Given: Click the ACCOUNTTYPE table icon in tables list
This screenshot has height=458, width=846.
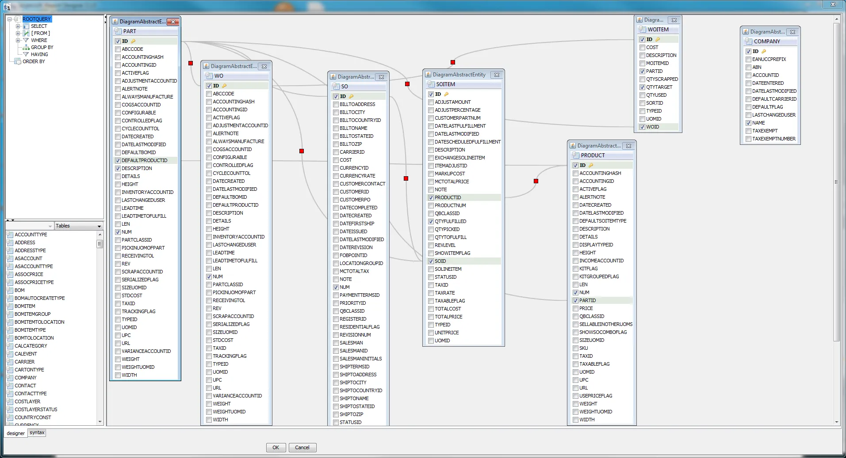Looking at the screenshot, I should pos(10,235).
